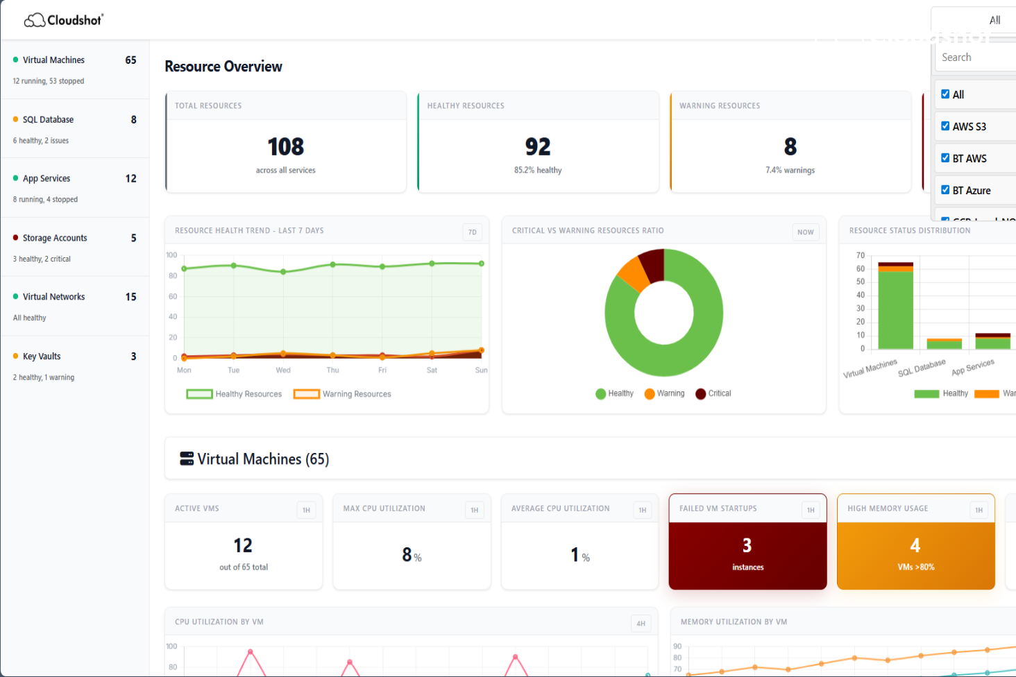
Task: Click the red critical dot beside Storage Accounts
Action: tap(15, 238)
